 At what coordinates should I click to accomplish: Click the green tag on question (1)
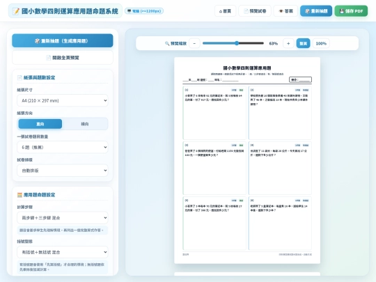click(x=241, y=90)
